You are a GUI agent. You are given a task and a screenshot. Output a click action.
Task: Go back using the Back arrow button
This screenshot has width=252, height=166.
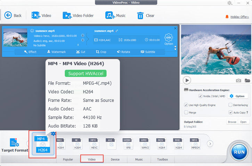(13, 15)
